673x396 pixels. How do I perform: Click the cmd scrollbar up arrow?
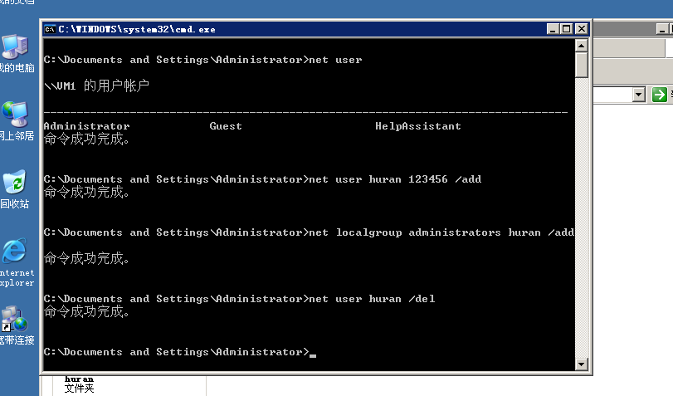point(582,44)
